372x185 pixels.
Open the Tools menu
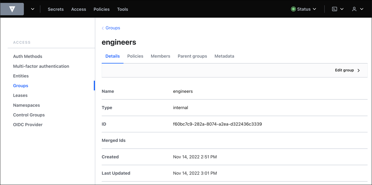[122, 9]
